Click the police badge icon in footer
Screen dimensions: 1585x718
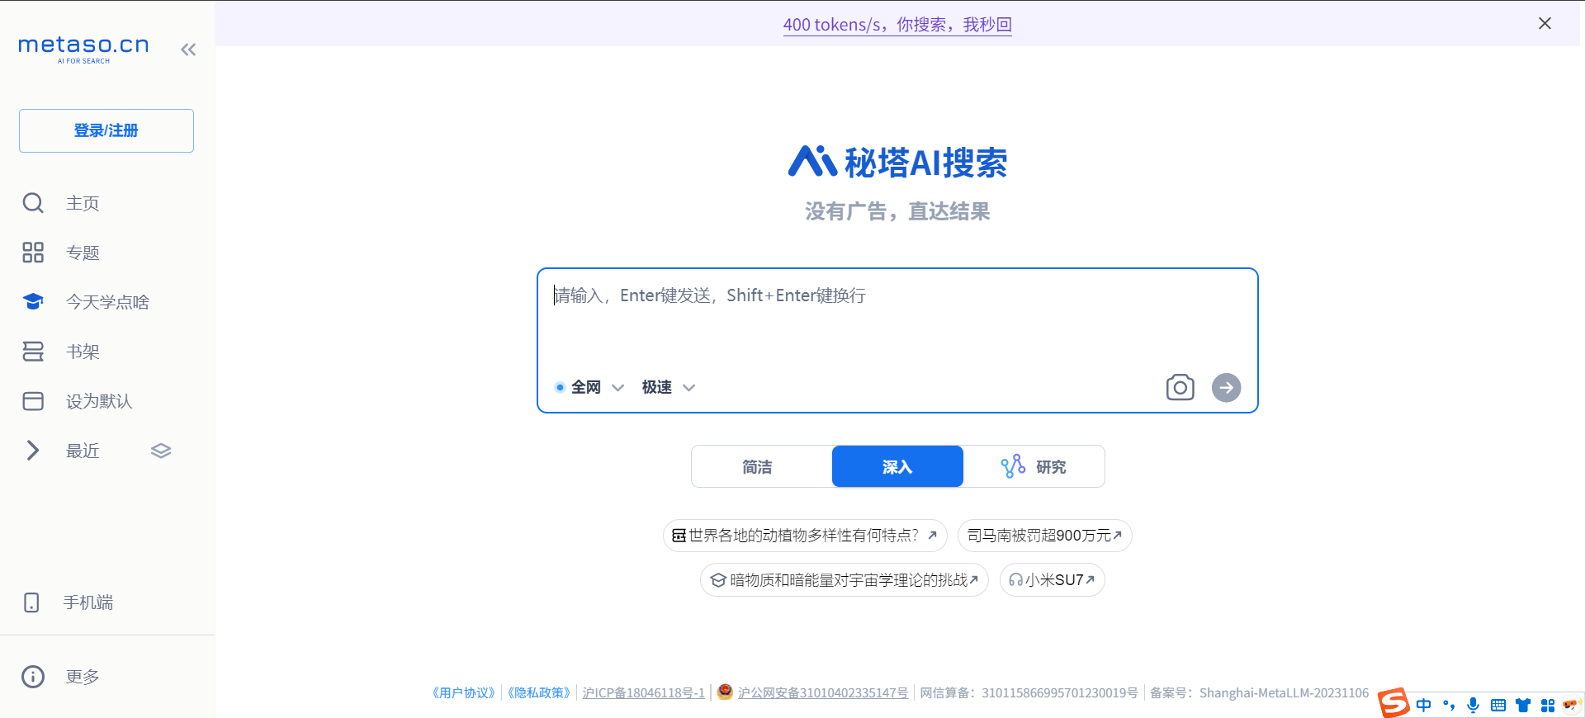725,692
